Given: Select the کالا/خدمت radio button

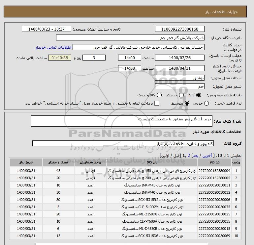Looking at the screenshot, I should (x=159, y=95).
